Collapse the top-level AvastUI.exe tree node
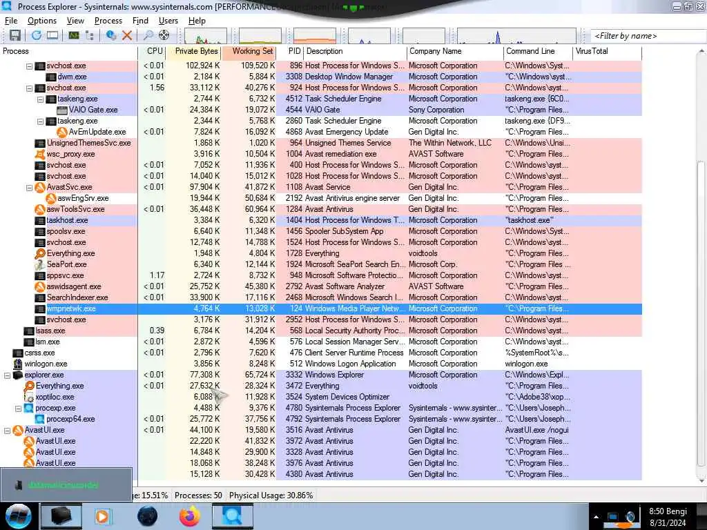 (x=7, y=431)
